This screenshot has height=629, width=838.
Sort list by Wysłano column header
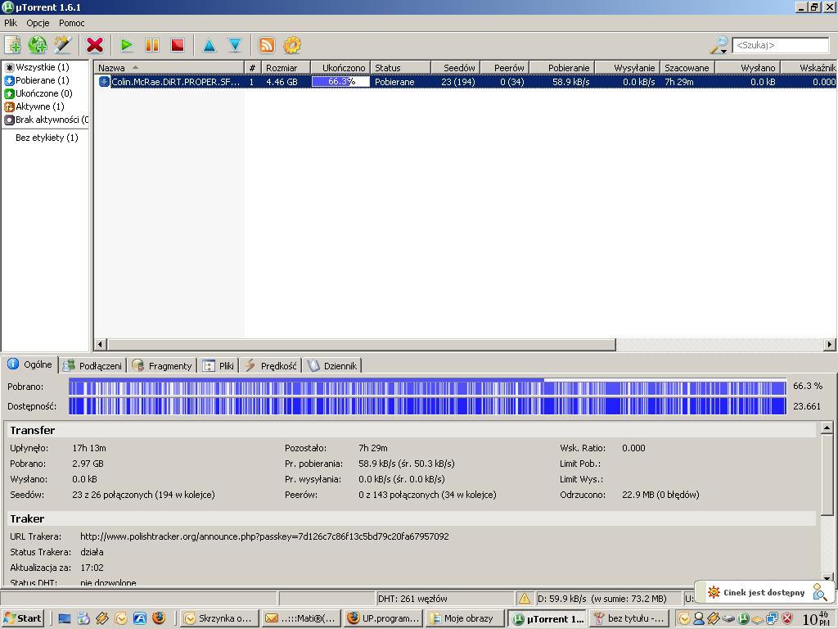pyautogui.click(x=748, y=68)
